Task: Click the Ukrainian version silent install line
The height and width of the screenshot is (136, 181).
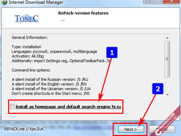Action: pyautogui.click(x=51, y=89)
